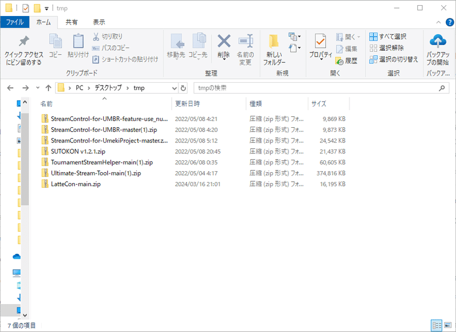Open Properties (プロパティ) checkmark icon
This screenshot has height=332, width=456.
(x=320, y=41)
